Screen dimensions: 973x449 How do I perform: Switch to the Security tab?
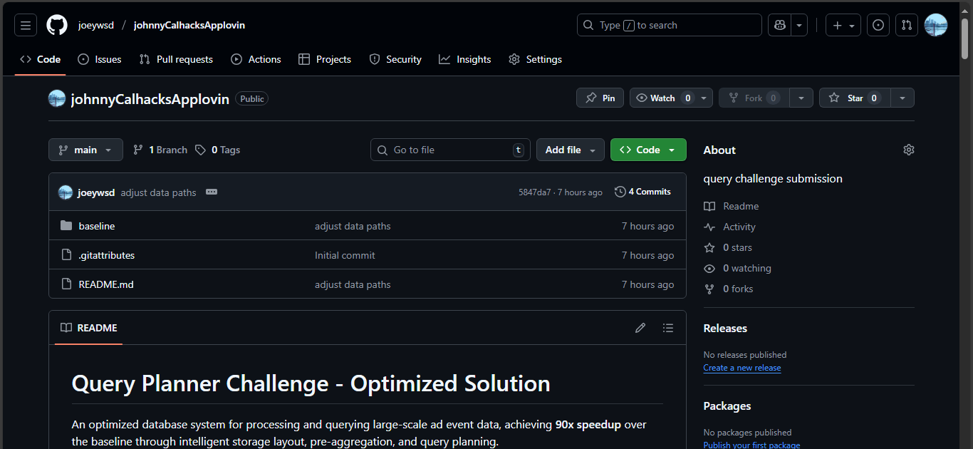(x=395, y=59)
